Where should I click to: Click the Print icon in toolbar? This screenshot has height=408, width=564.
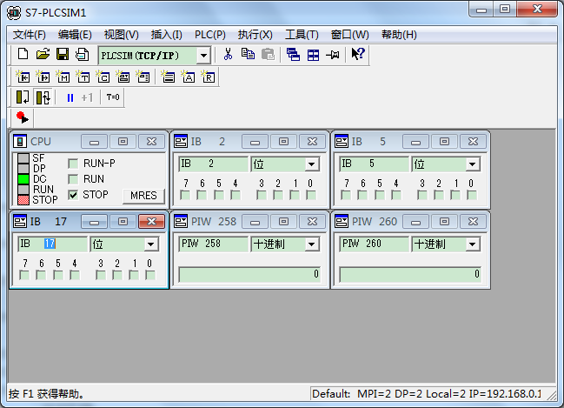pyautogui.click(x=83, y=55)
